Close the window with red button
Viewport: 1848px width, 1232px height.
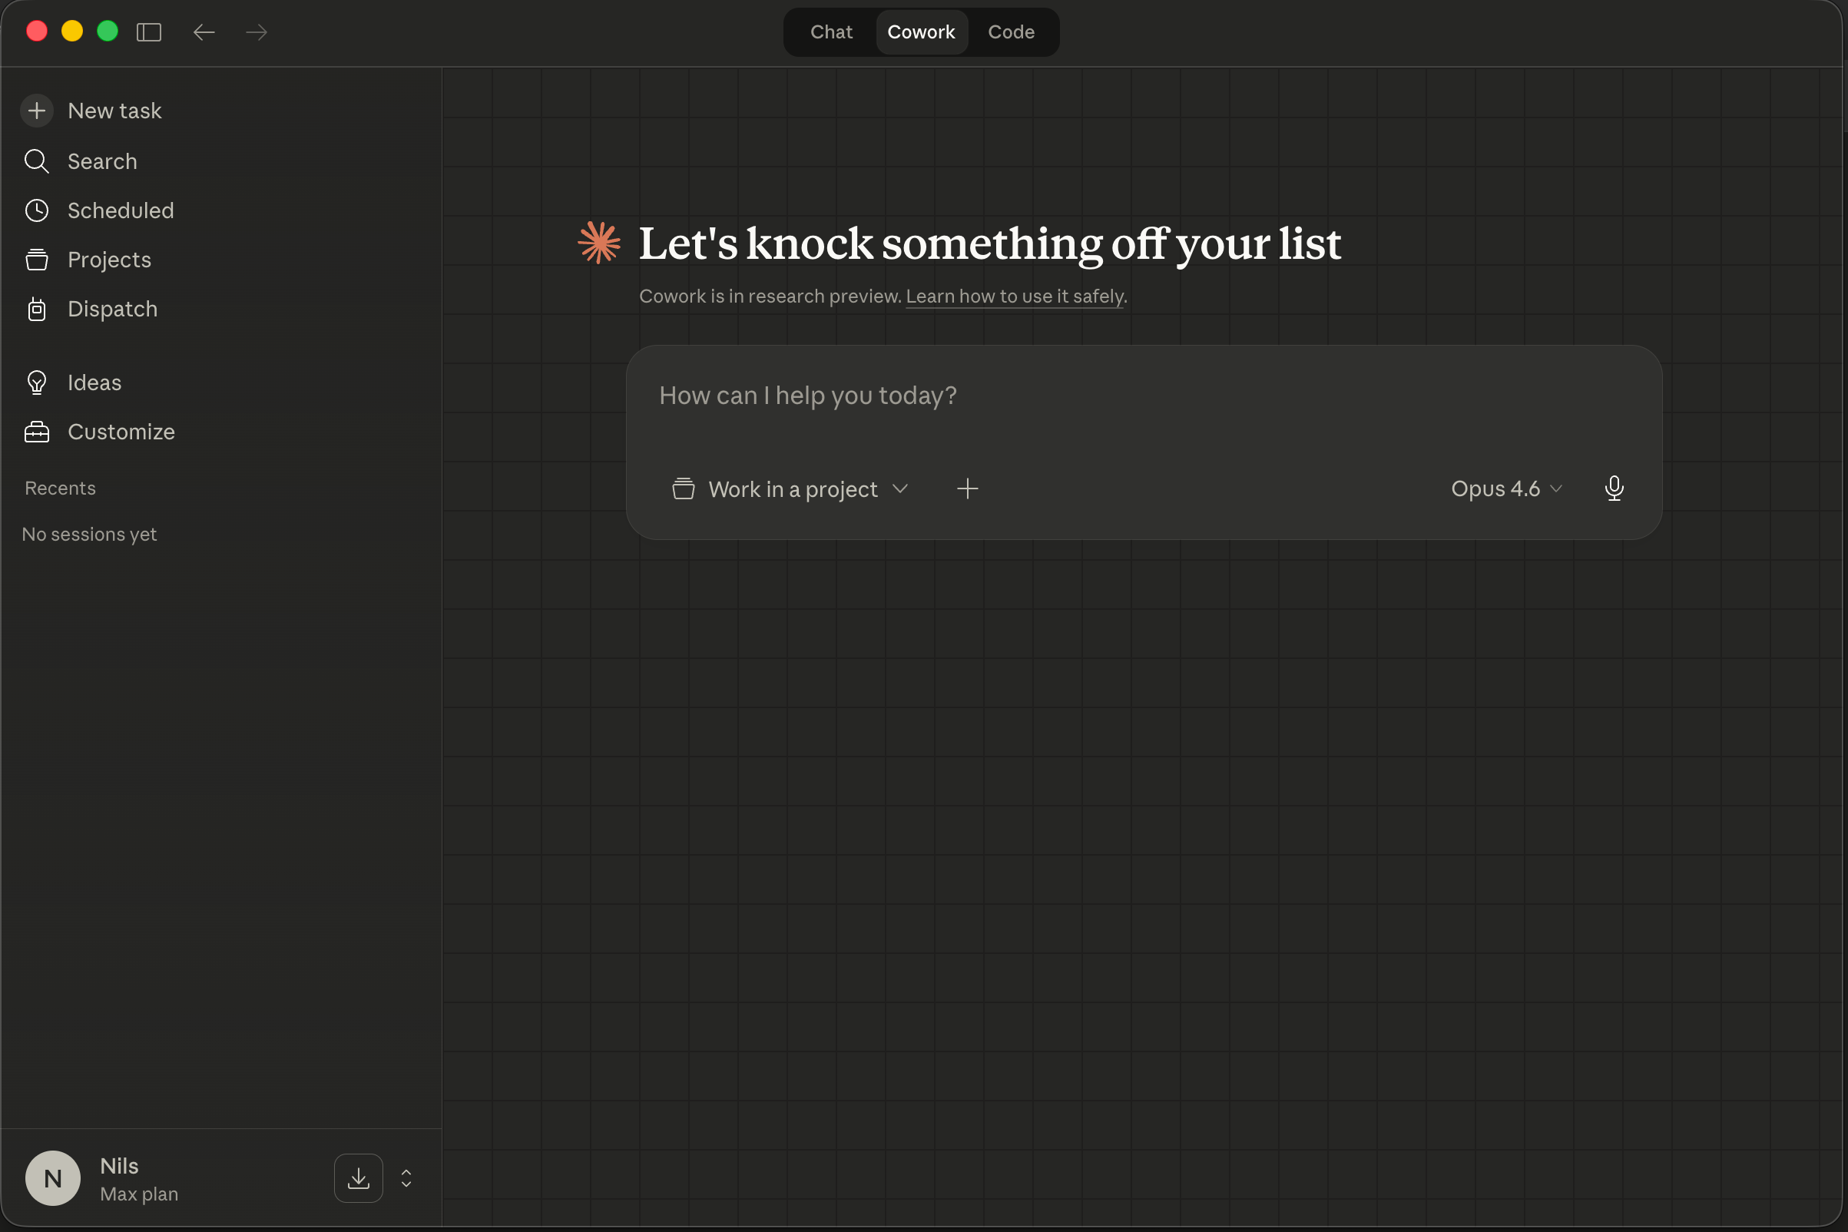[x=37, y=31]
